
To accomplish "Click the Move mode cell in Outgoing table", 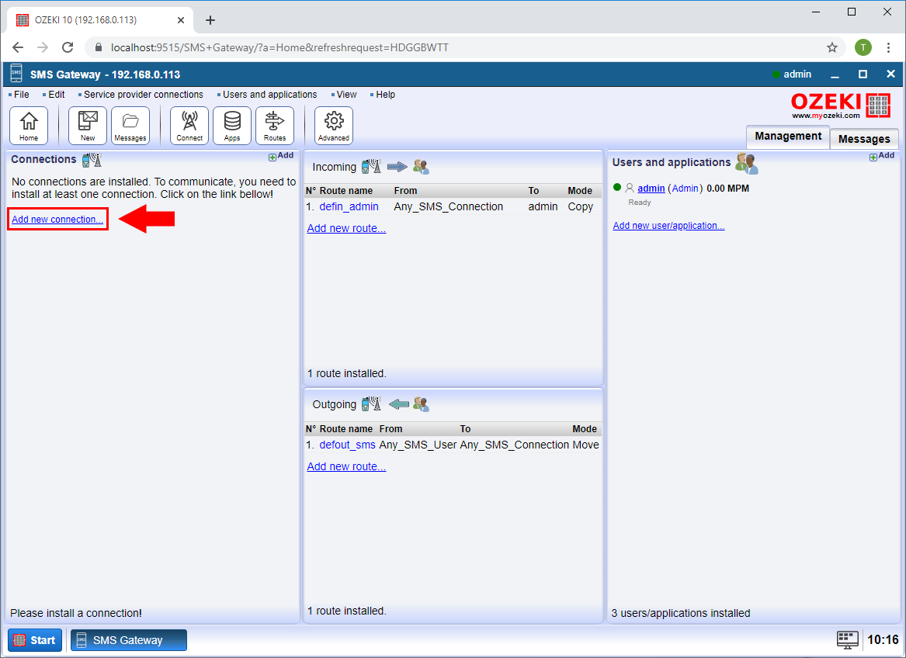I will click(x=586, y=445).
